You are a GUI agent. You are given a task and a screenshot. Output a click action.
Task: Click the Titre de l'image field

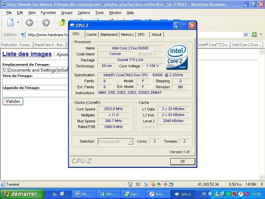tap(35, 82)
